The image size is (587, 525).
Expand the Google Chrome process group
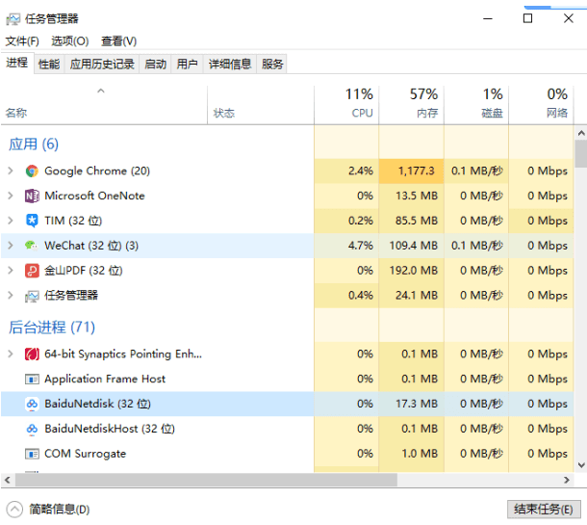(11, 171)
